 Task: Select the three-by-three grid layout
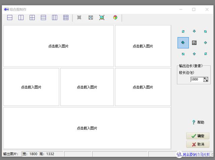66,17
